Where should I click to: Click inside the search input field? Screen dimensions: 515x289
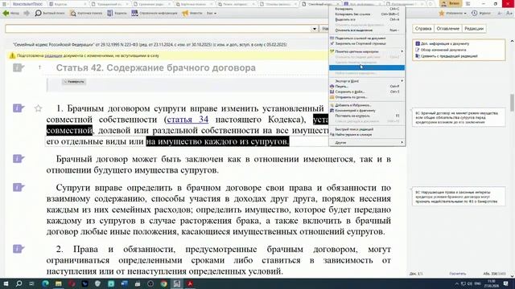point(158,29)
